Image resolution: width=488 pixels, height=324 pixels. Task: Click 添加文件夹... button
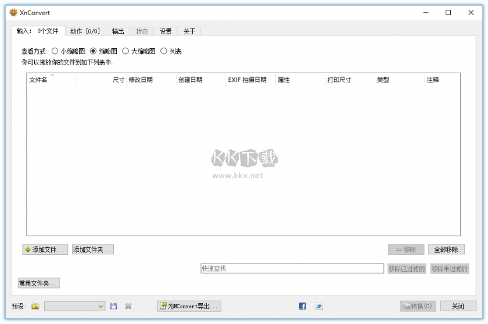tap(93, 249)
